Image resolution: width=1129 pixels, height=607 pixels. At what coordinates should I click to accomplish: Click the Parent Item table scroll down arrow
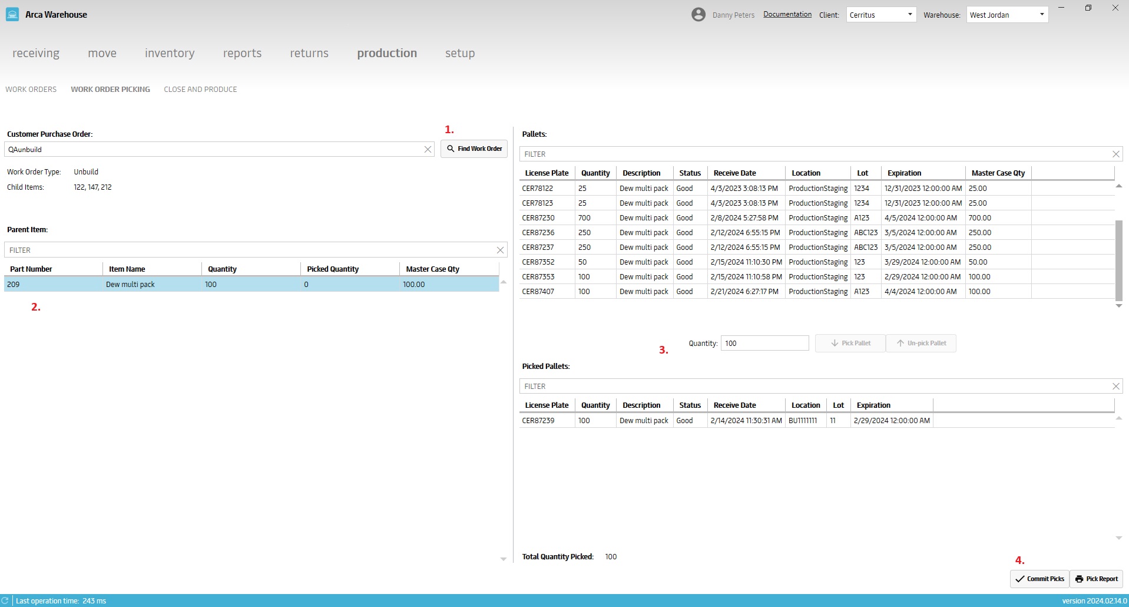click(x=504, y=559)
